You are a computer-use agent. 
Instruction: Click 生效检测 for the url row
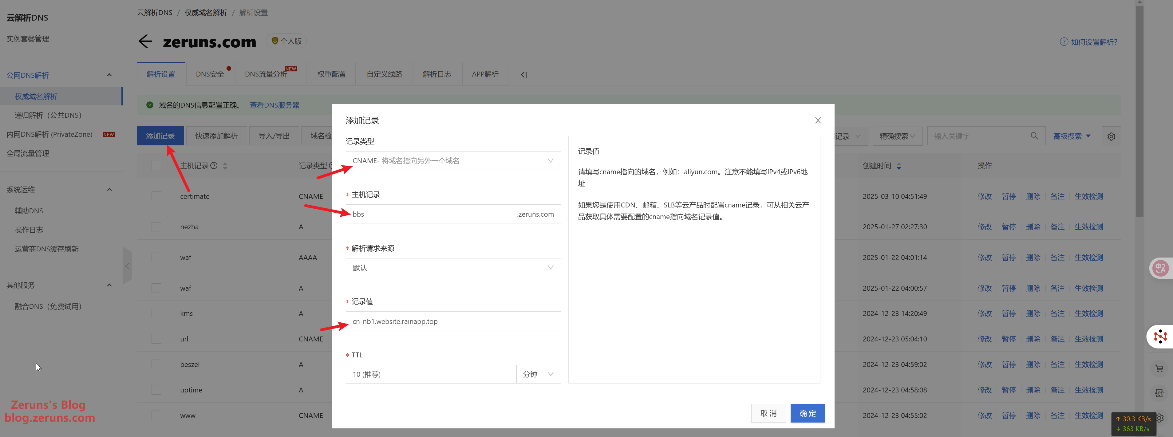click(x=1088, y=339)
